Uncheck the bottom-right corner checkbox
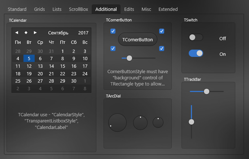Screen dimensions: 249x159 coord(162,49)
